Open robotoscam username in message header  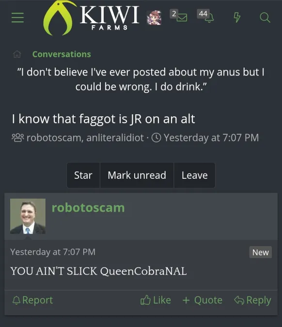pyautogui.click(x=88, y=208)
